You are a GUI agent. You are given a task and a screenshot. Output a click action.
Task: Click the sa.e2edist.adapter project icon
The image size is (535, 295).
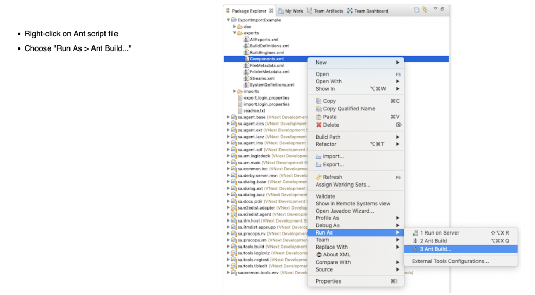[x=234, y=207]
